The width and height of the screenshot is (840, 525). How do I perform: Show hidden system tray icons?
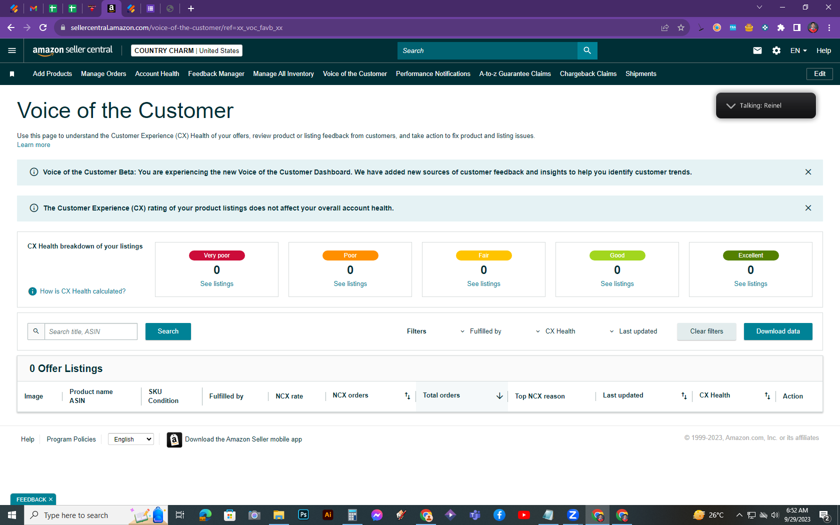tap(739, 515)
